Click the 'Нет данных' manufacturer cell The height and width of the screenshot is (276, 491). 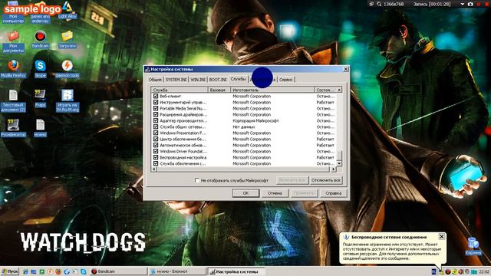(244, 127)
